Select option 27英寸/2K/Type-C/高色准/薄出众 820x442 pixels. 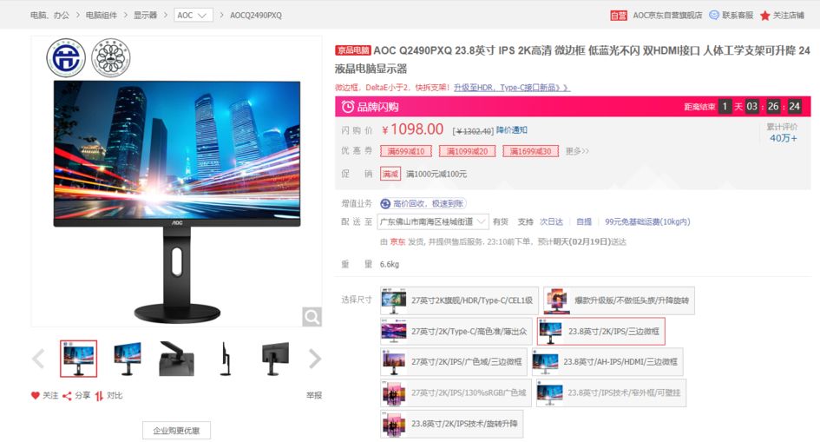[456, 331]
